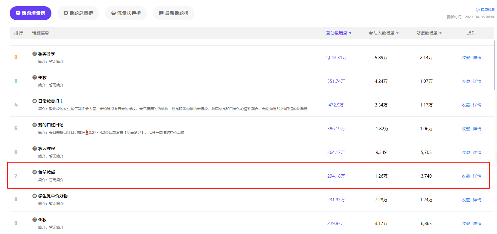Click the 话题信息 column header

pos(41,33)
